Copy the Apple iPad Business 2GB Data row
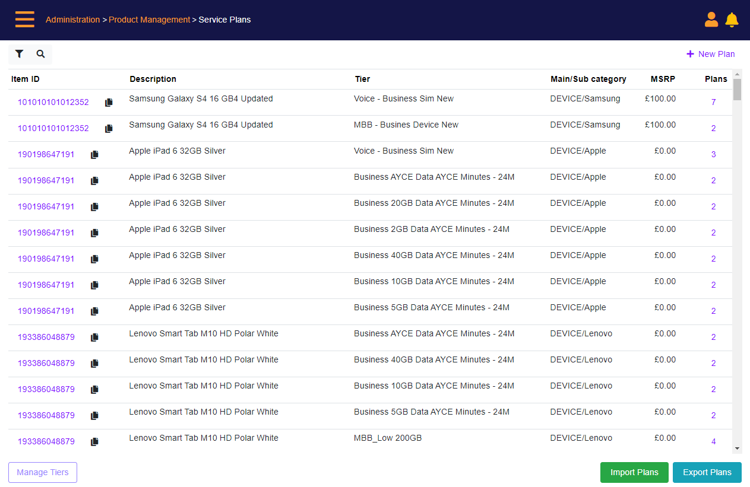Viewport: 750px width, 487px height. pyautogui.click(x=94, y=233)
